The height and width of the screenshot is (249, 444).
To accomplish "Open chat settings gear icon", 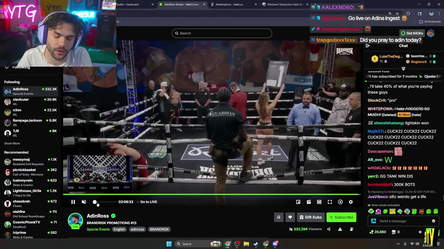I will pos(420,232).
